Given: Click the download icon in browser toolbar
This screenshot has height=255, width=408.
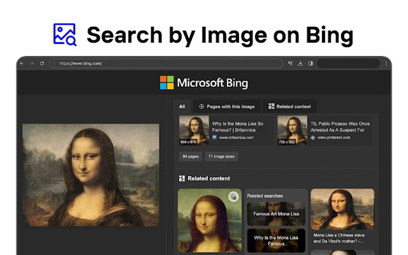Looking at the screenshot, I should click(x=300, y=63).
